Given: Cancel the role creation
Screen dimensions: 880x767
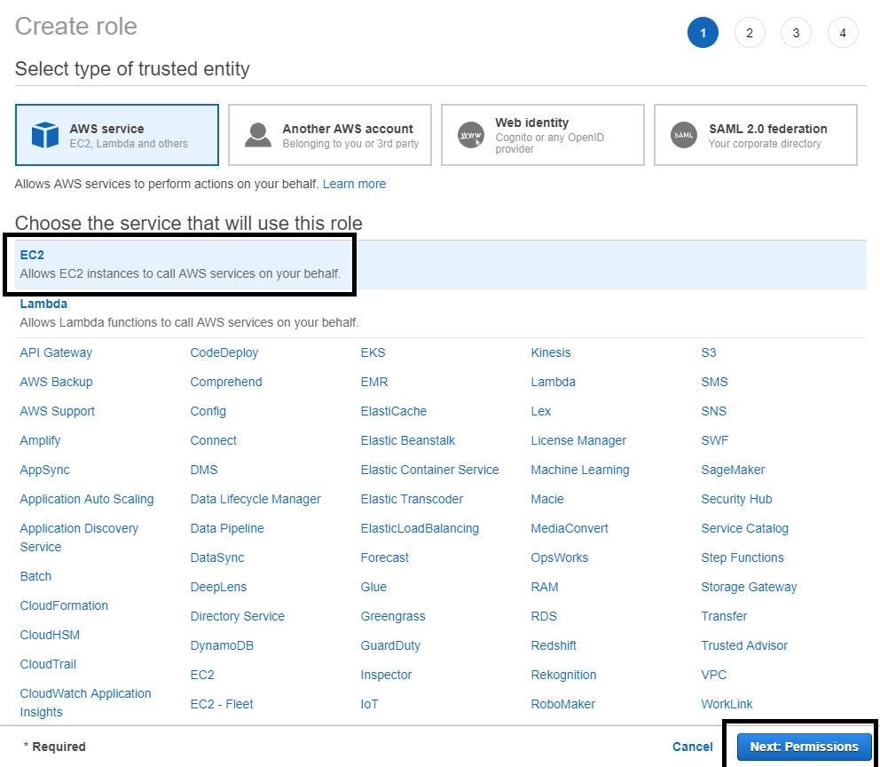Looking at the screenshot, I should pyautogui.click(x=693, y=747).
